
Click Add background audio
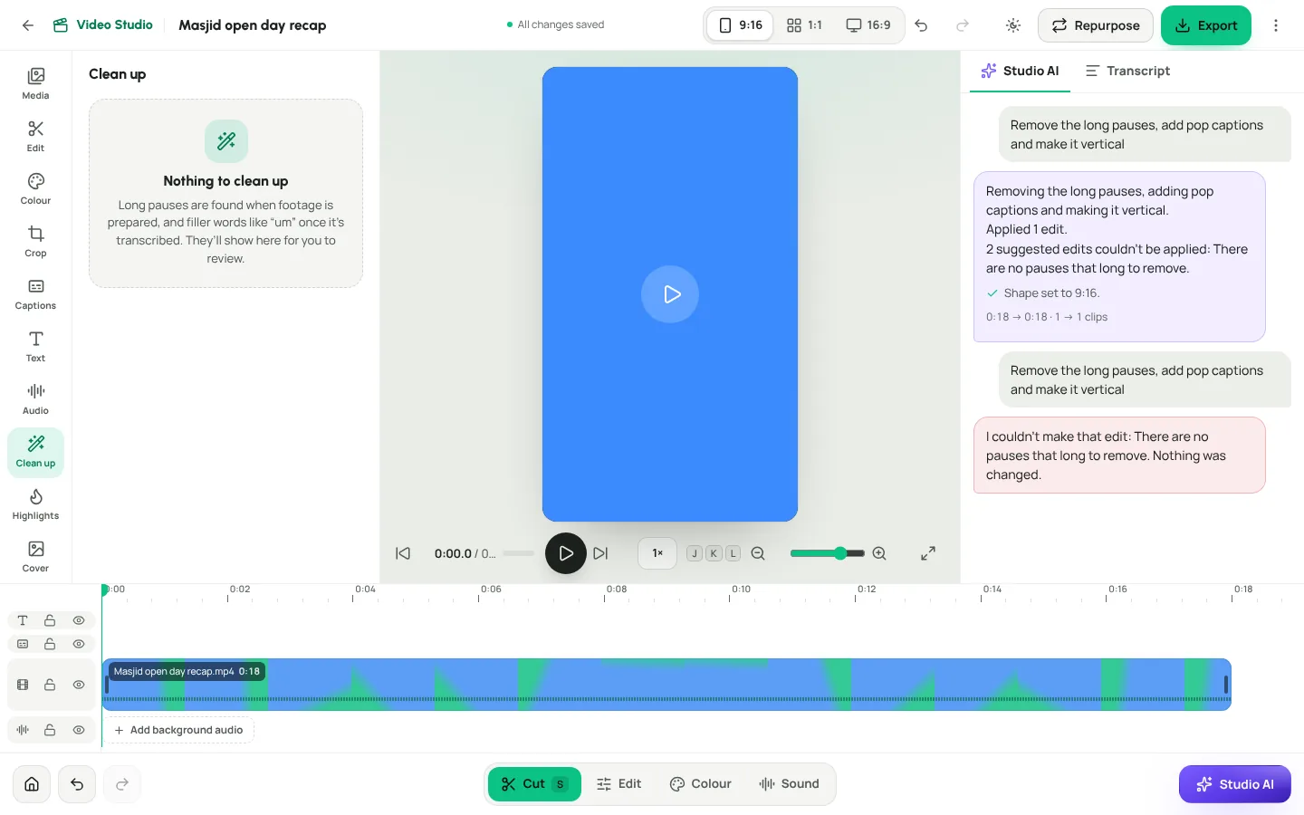pos(178,730)
